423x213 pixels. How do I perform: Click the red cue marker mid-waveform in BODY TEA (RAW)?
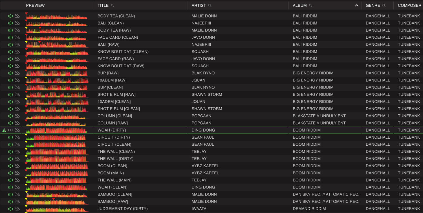click(40, 28)
